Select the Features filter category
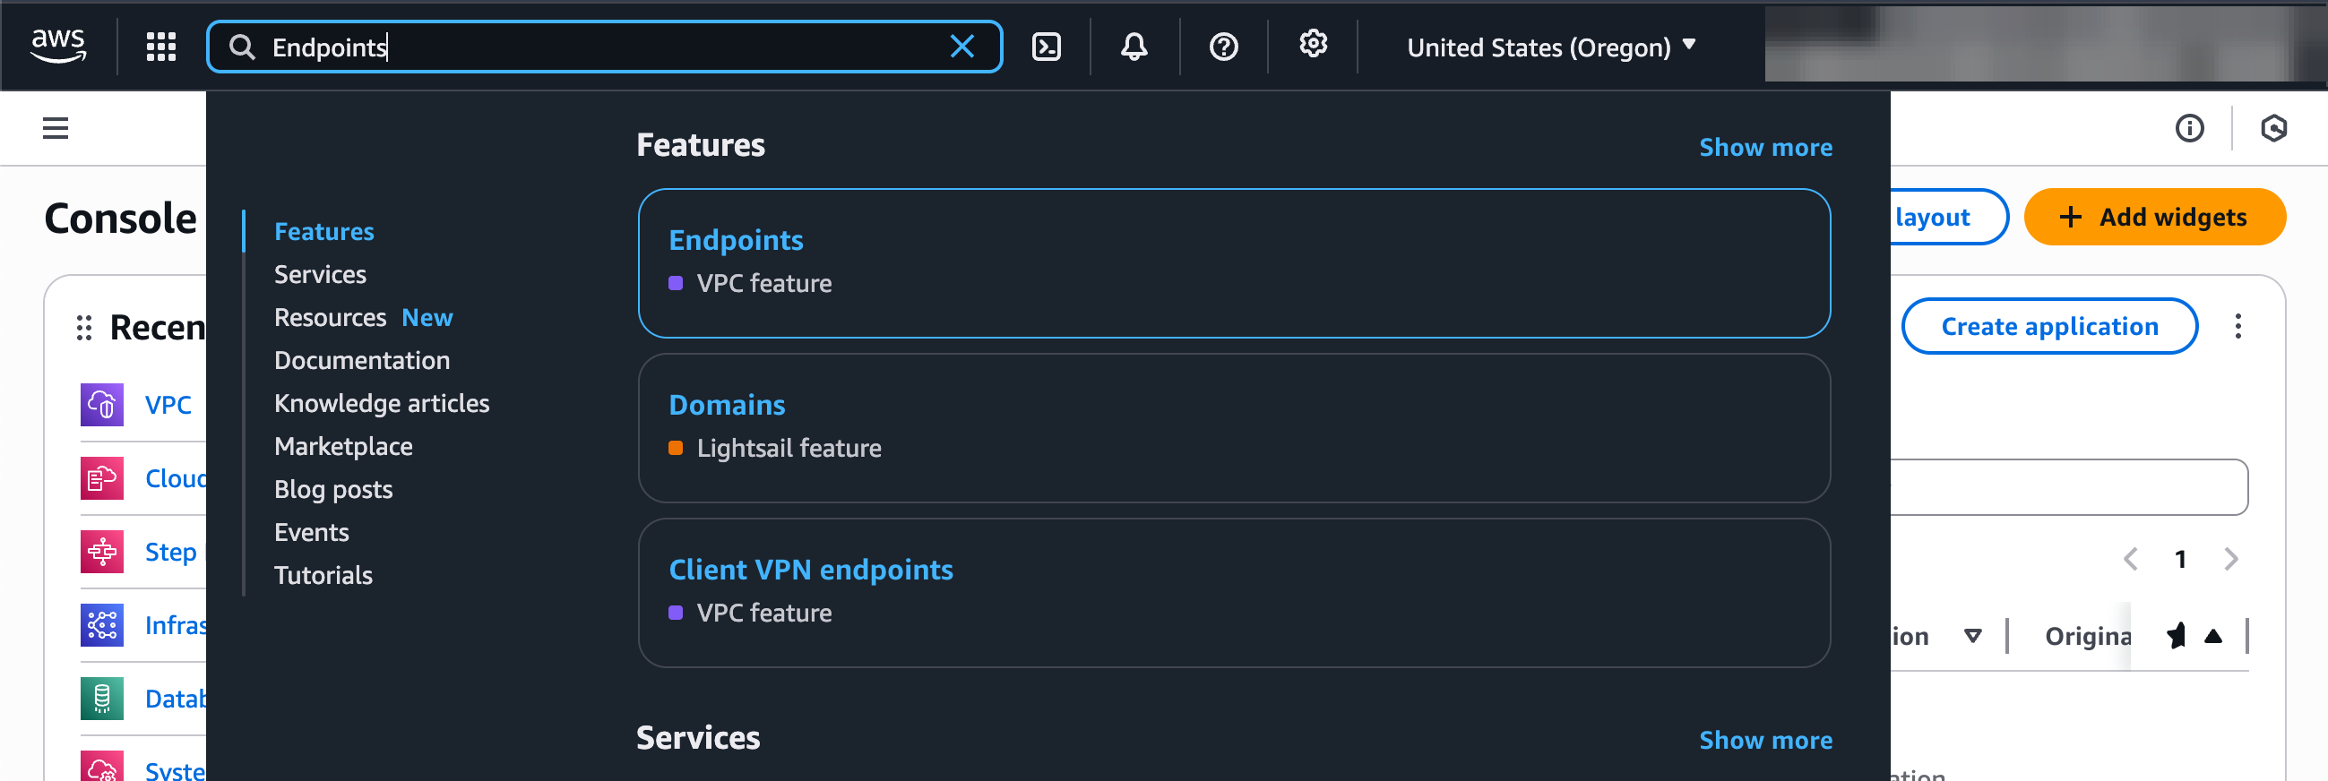The width and height of the screenshot is (2328, 781). (323, 232)
